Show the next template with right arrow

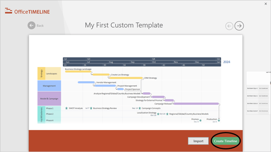(239, 26)
